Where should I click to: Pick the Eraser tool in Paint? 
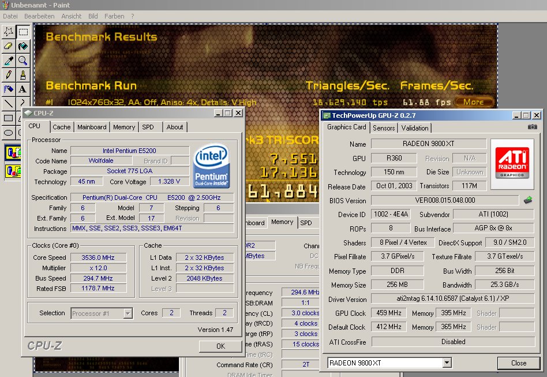9,46
